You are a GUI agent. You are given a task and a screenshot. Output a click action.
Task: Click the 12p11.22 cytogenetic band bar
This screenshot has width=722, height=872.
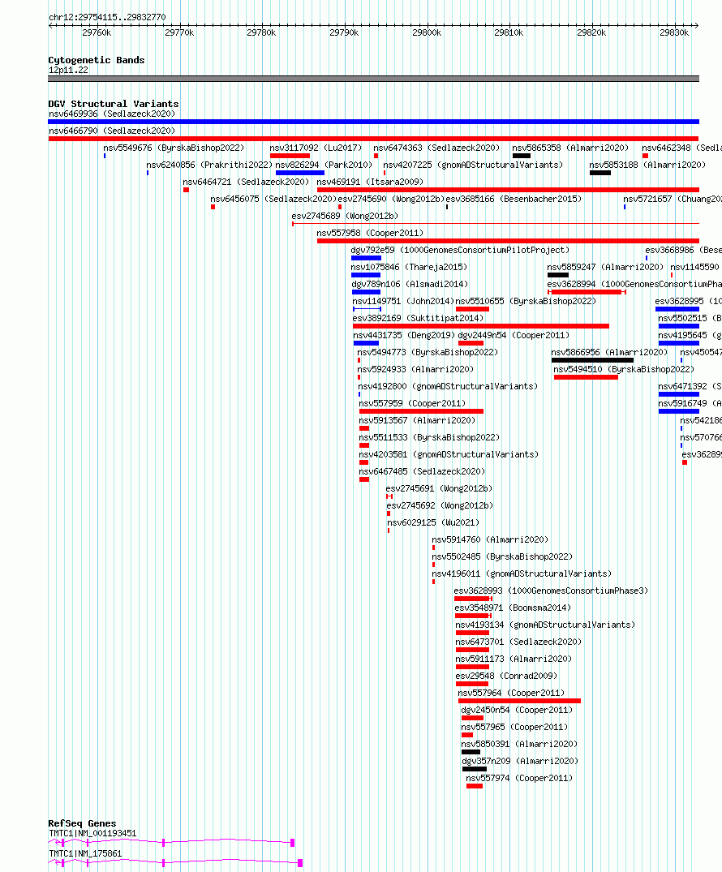coord(373,79)
